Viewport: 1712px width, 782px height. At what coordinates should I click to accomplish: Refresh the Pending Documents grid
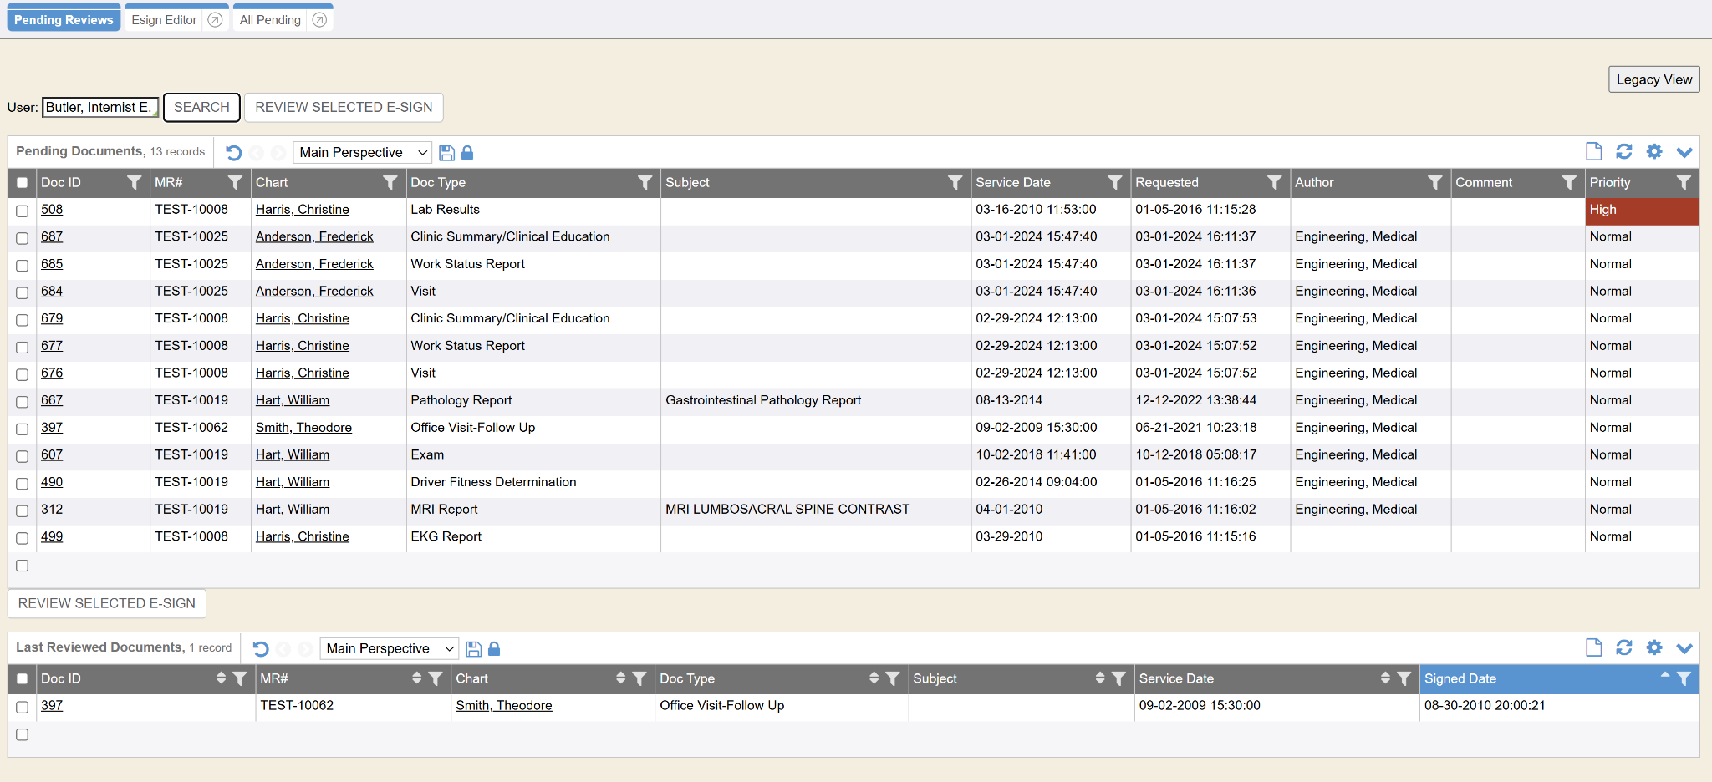click(x=1623, y=151)
